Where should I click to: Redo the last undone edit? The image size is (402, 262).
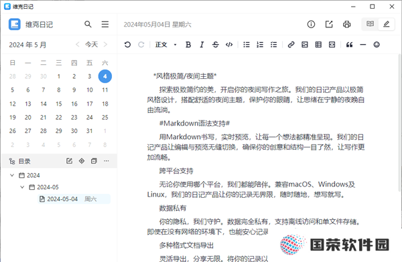click(x=141, y=45)
